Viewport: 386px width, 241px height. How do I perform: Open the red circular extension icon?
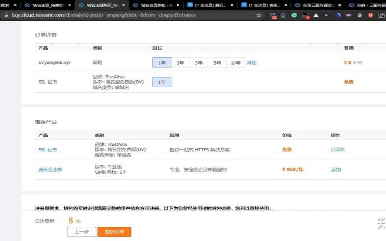[371, 15]
